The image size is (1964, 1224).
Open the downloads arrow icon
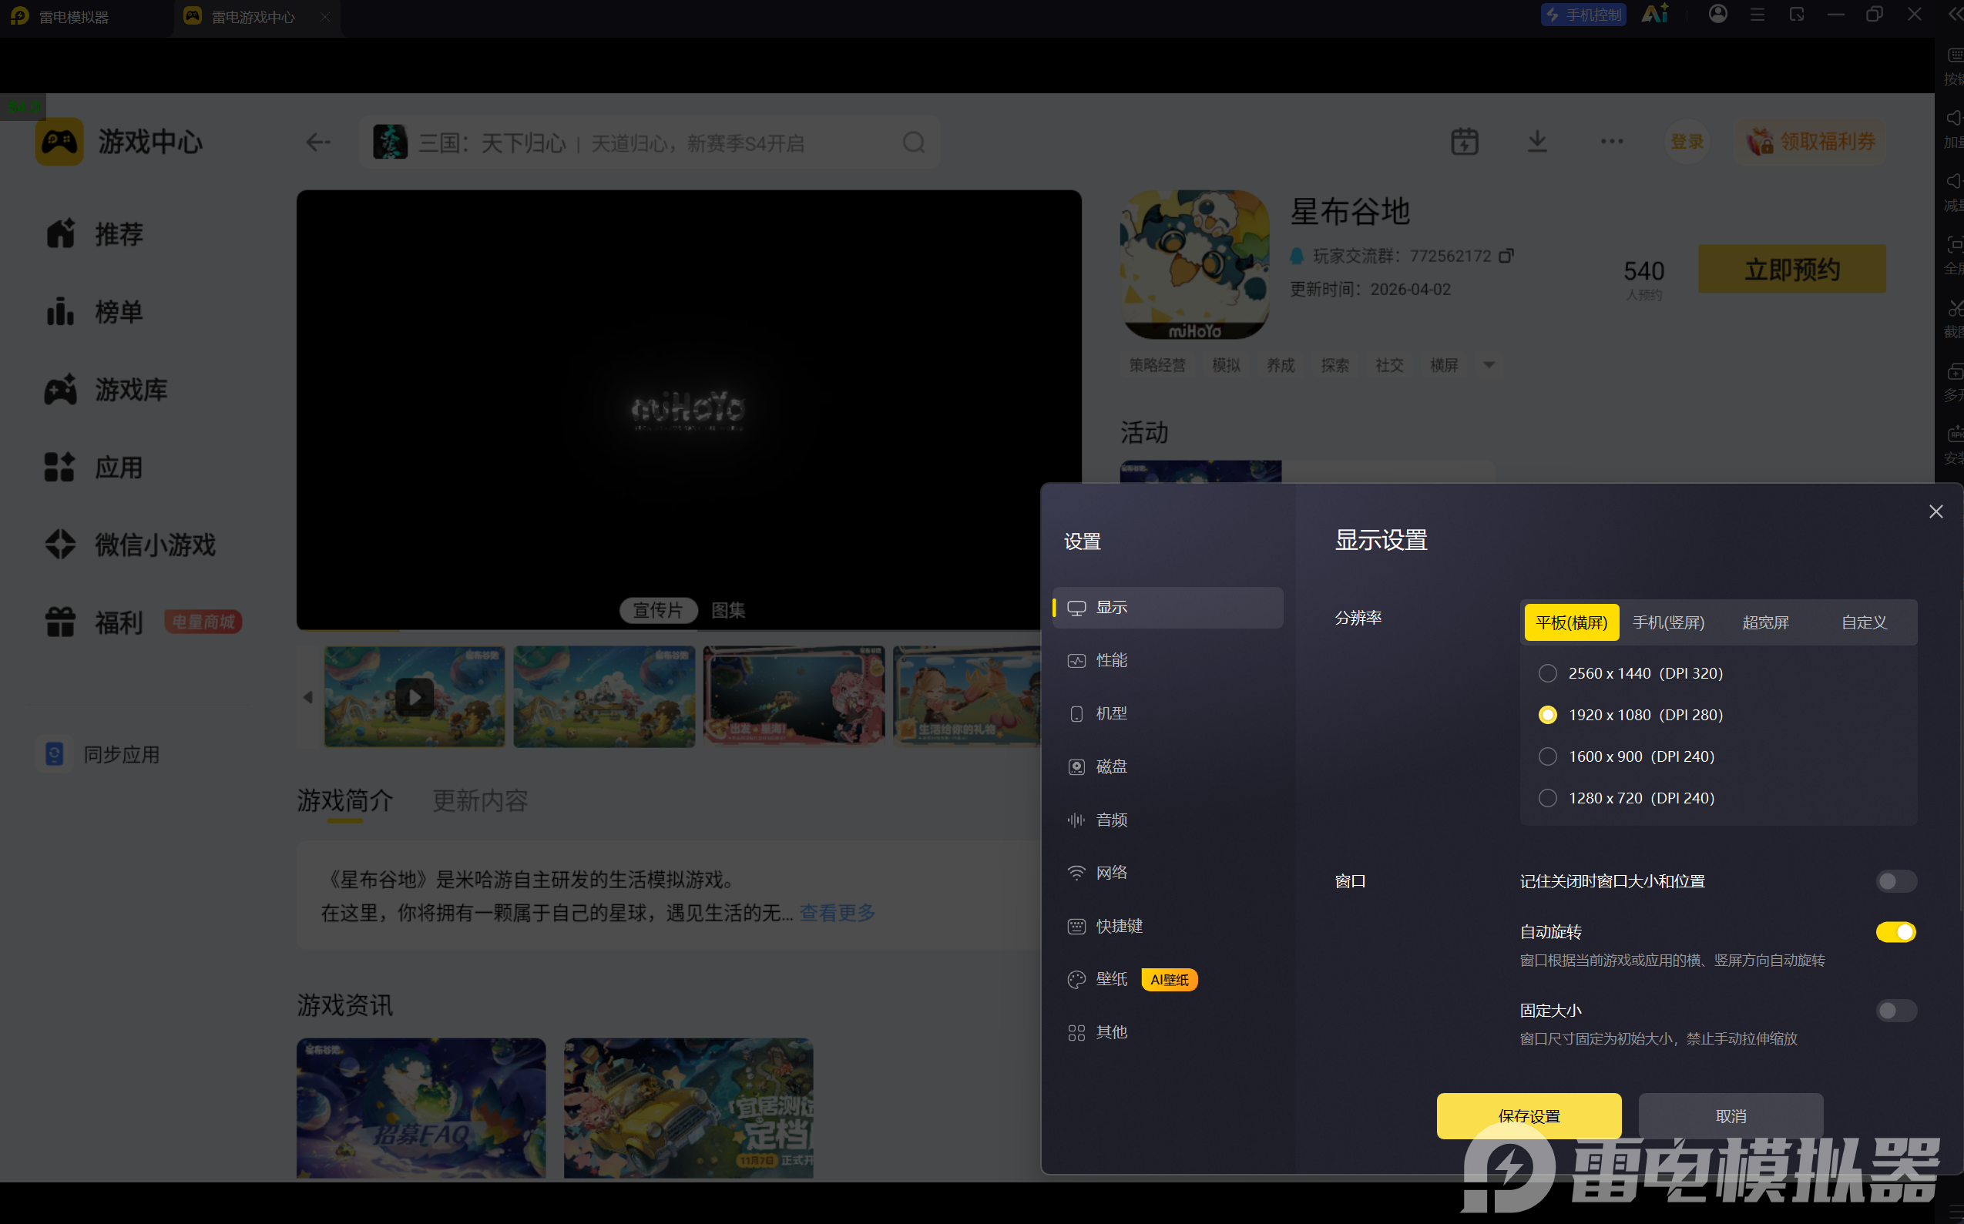coord(1536,142)
